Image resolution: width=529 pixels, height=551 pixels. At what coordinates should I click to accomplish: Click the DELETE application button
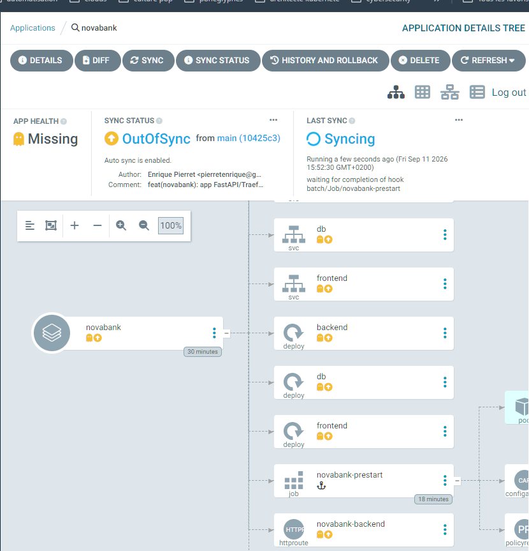(x=420, y=61)
